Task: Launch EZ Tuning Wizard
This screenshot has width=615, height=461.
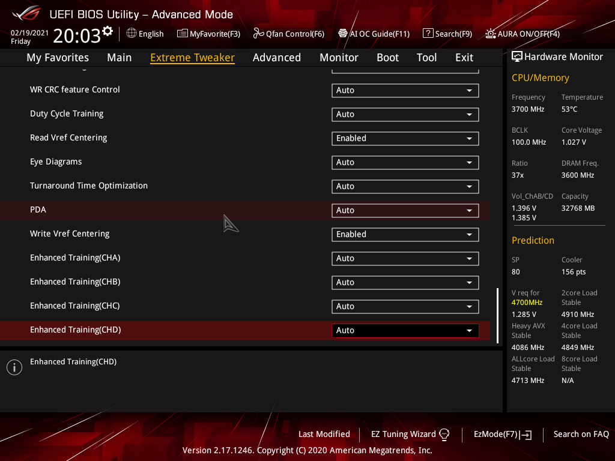Action: coord(410,435)
